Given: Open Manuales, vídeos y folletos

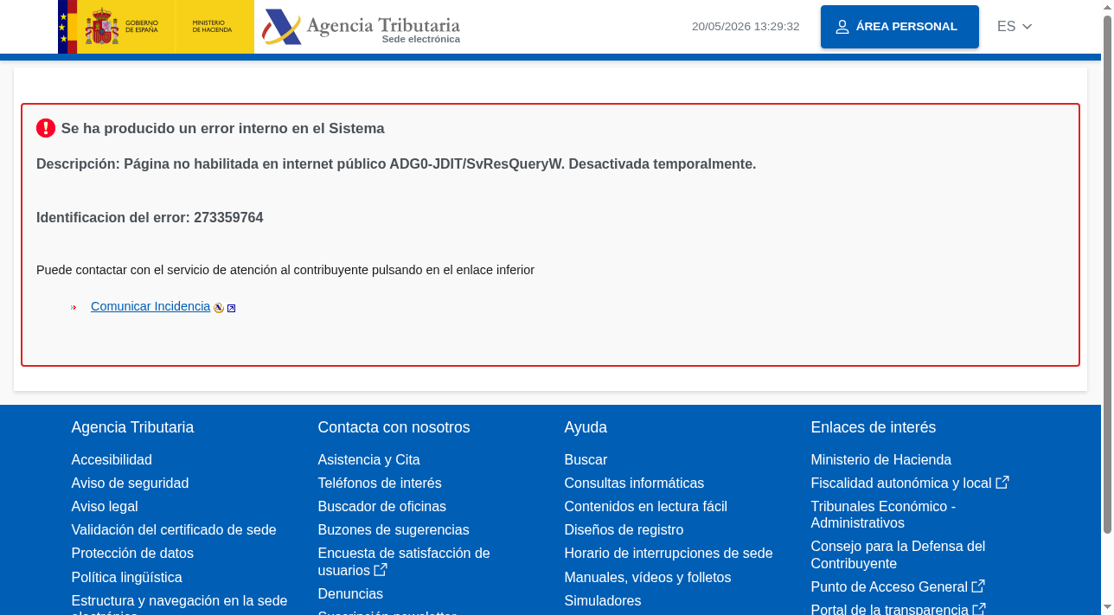Looking at the screenshot, I should point(648,578).
